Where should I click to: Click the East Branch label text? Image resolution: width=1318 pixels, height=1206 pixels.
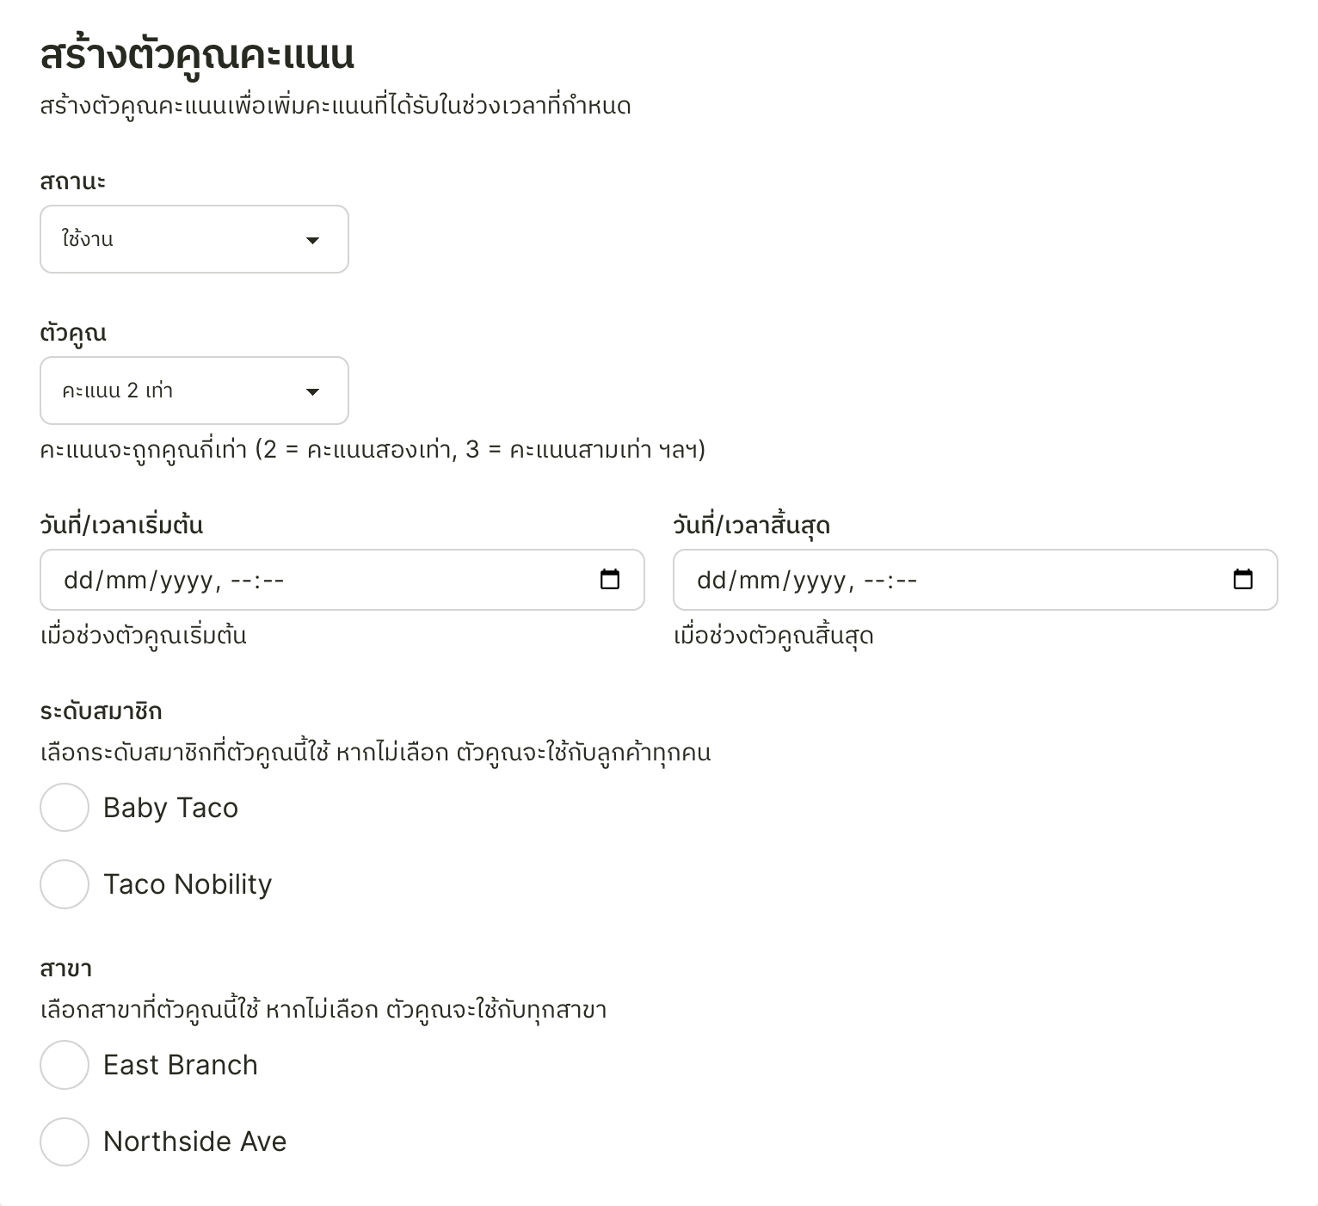click(181, 1065)
